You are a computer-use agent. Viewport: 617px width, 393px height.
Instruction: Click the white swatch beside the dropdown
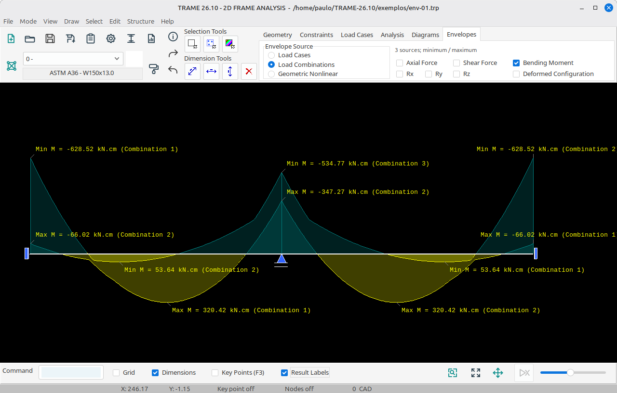click(134, 59)
